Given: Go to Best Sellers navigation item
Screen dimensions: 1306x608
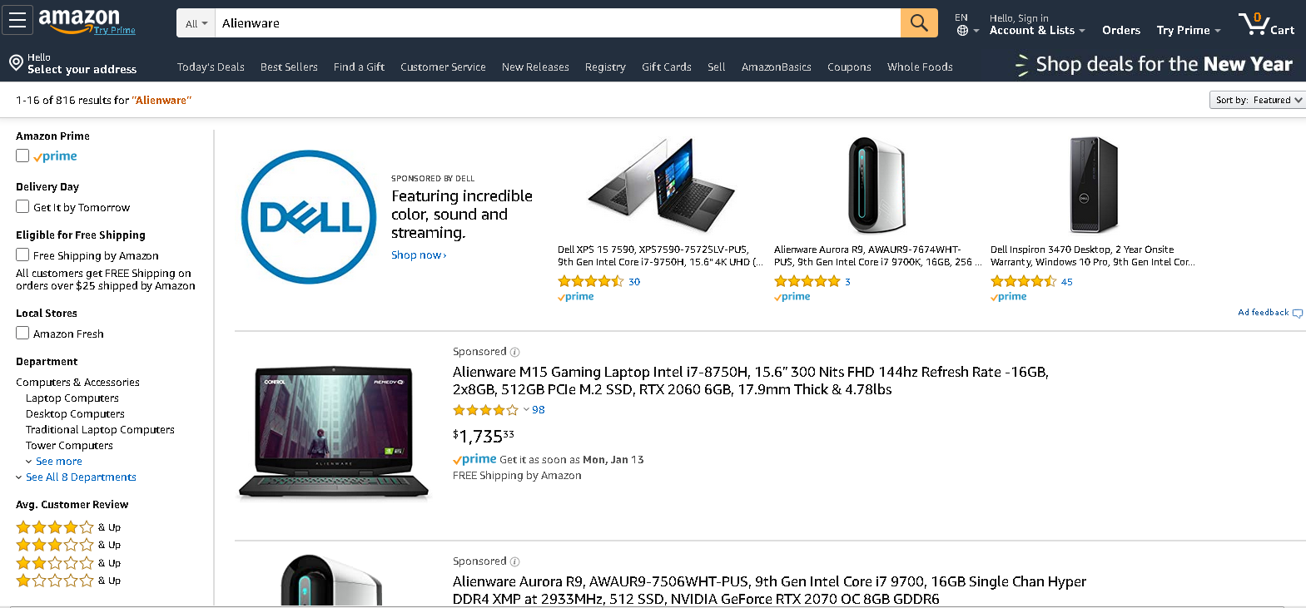Looking at the screenshot, I should [x=289, y=67].
